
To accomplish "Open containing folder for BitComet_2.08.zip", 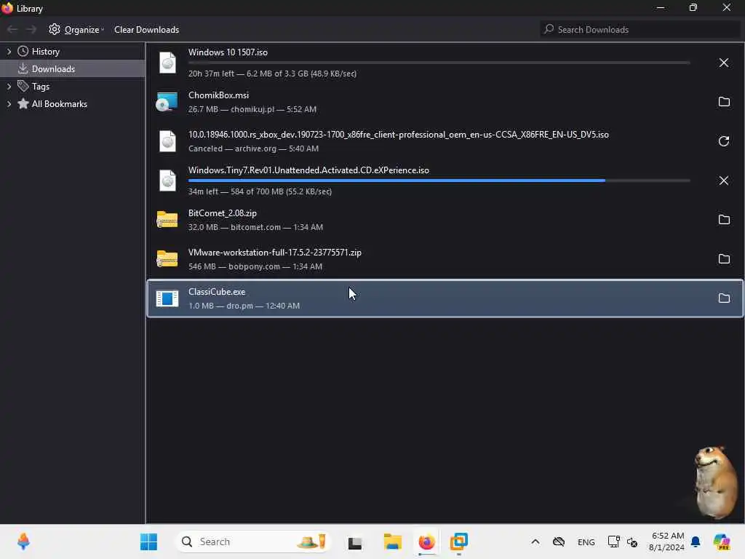I will click(x=724, y=220).
